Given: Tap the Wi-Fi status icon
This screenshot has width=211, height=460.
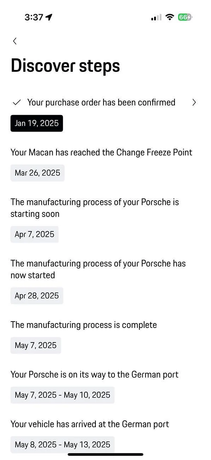Looking at the screenshot, I should 170,17.
